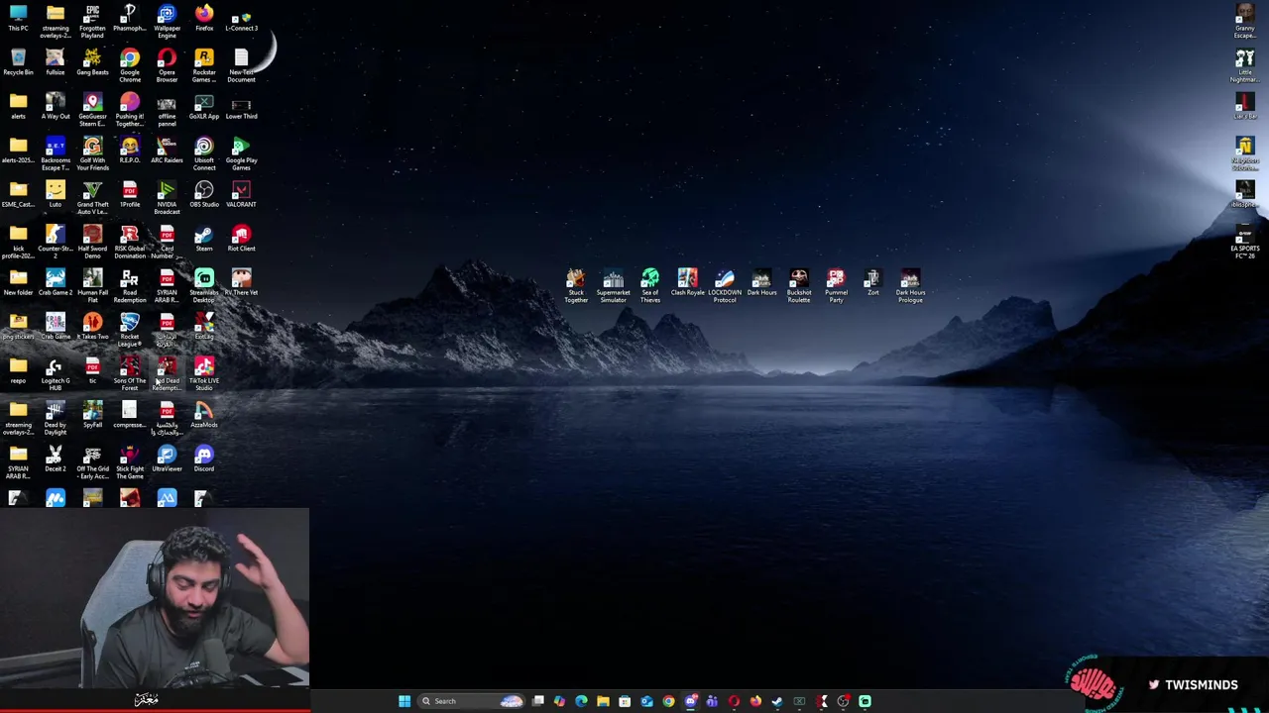The width and height of the screenshot is (1269, 713).
Task: Open the UltraViewer desktop shortcut
Action: (167, 458)
